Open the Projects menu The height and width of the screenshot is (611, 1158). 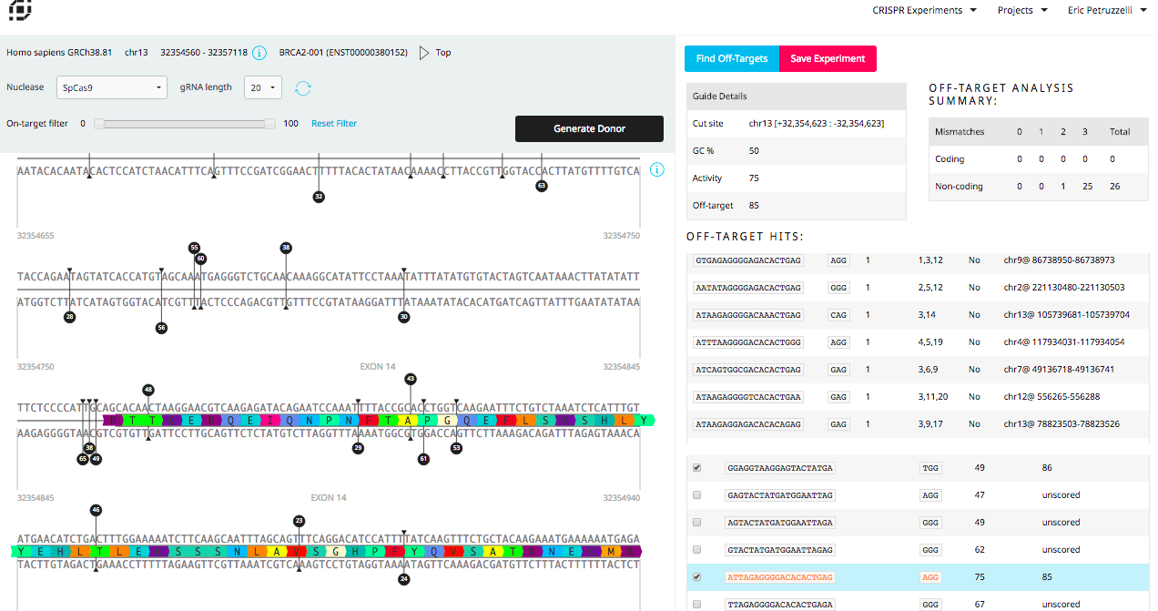pos(1021,11)
